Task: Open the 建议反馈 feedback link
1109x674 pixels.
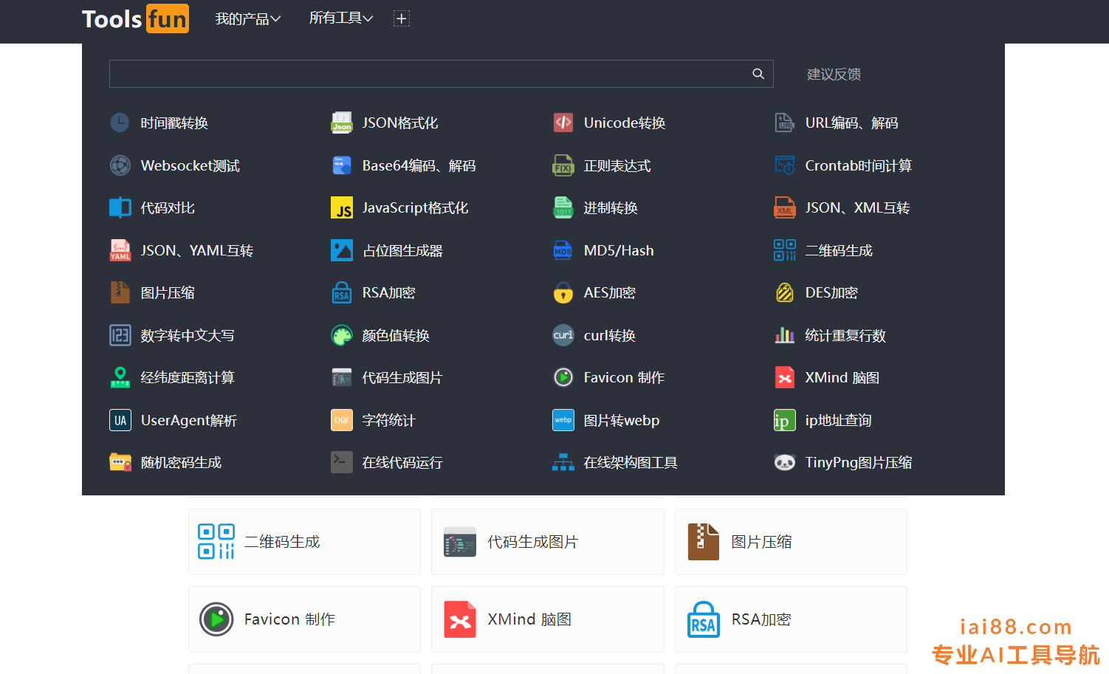Action: click(x=834, y=74)
